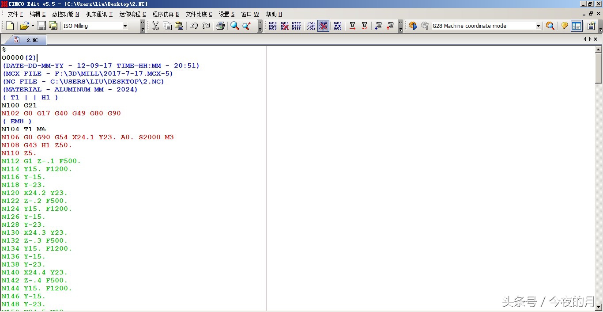
Task: Click the Renumber block numbers icon
Action: [x=273, y=26]
